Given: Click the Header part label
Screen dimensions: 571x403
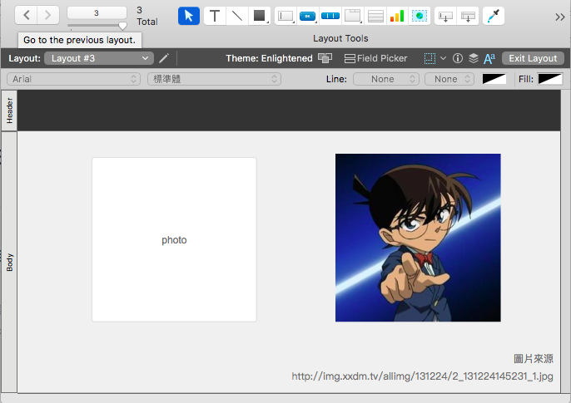Looking at the screenshot, I should pyautogui.click(x=9, y=111).
